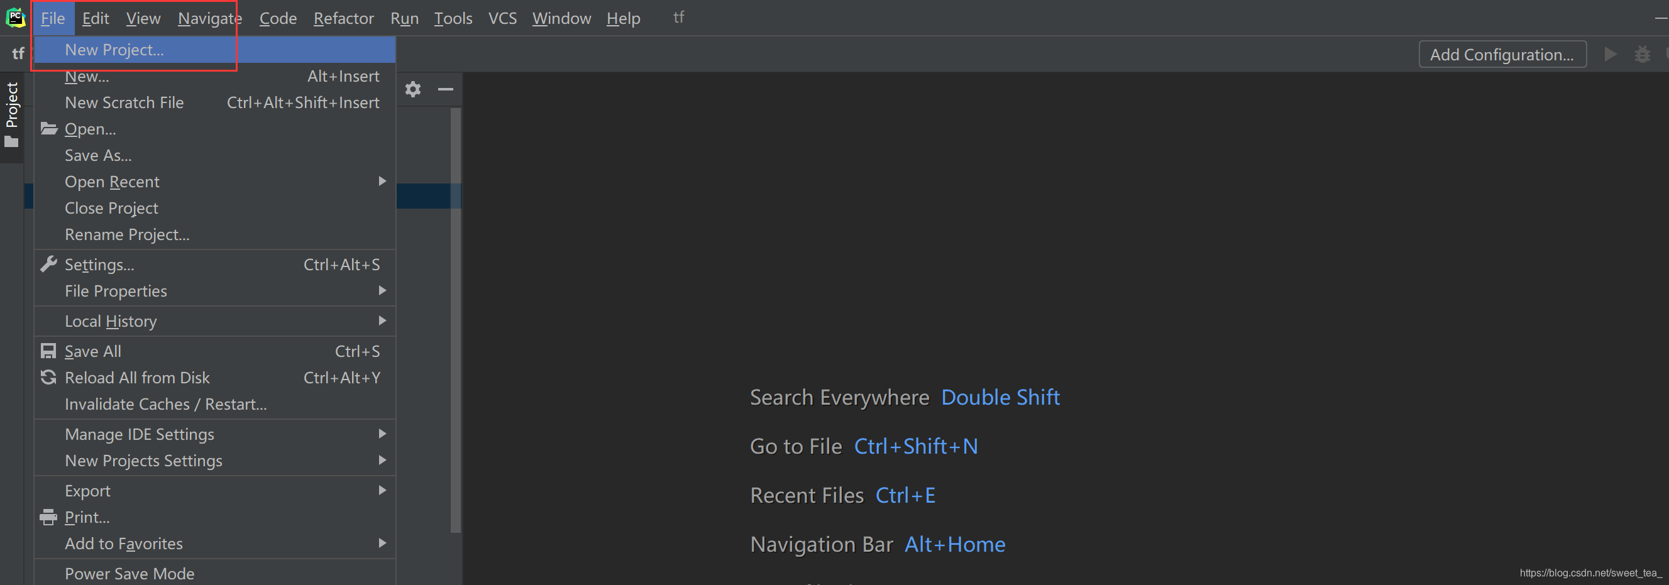Open the View menu
This screenshot has height=585, width=1669.
coord(143,18)
